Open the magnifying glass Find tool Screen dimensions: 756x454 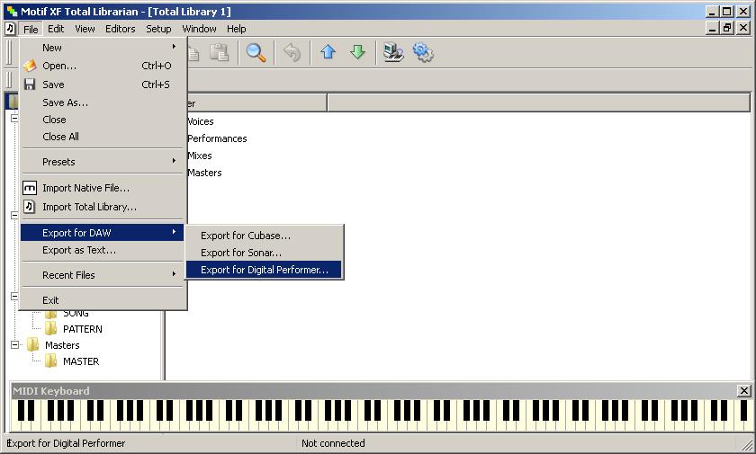point(256,52)
